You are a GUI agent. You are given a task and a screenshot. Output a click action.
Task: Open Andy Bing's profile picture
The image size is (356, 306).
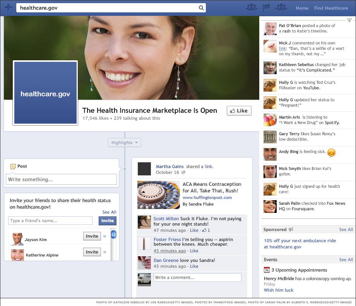(270, 154)
